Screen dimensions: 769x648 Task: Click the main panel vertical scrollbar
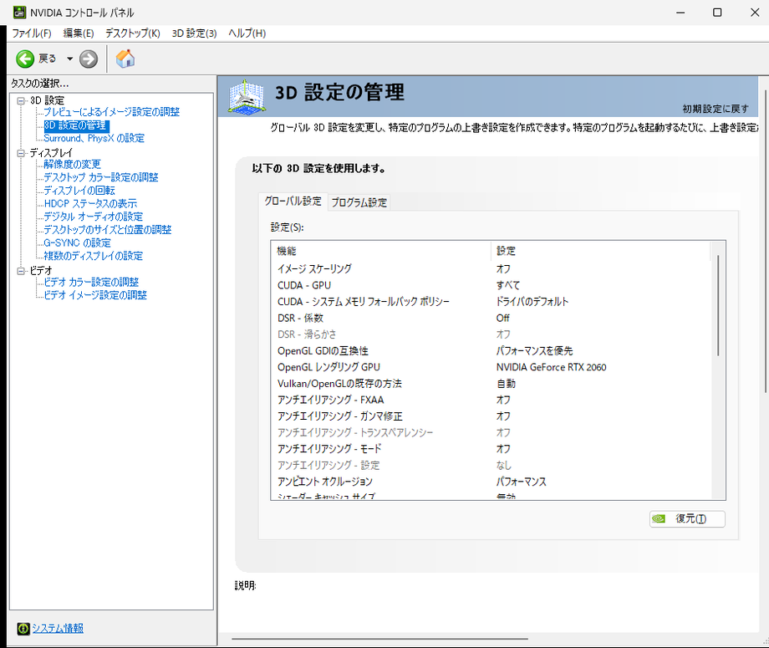(x=766, y=240)
